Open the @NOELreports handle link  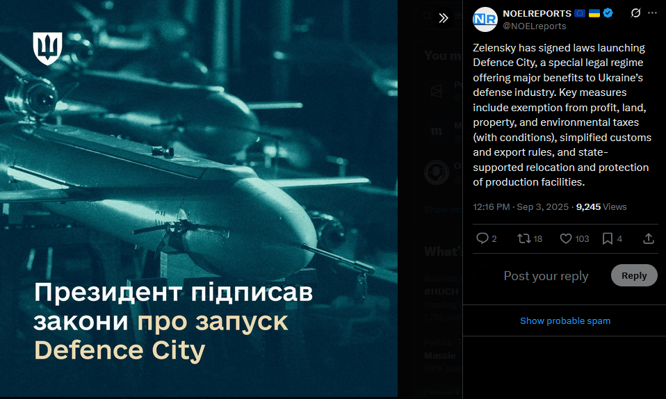[535, 26]
